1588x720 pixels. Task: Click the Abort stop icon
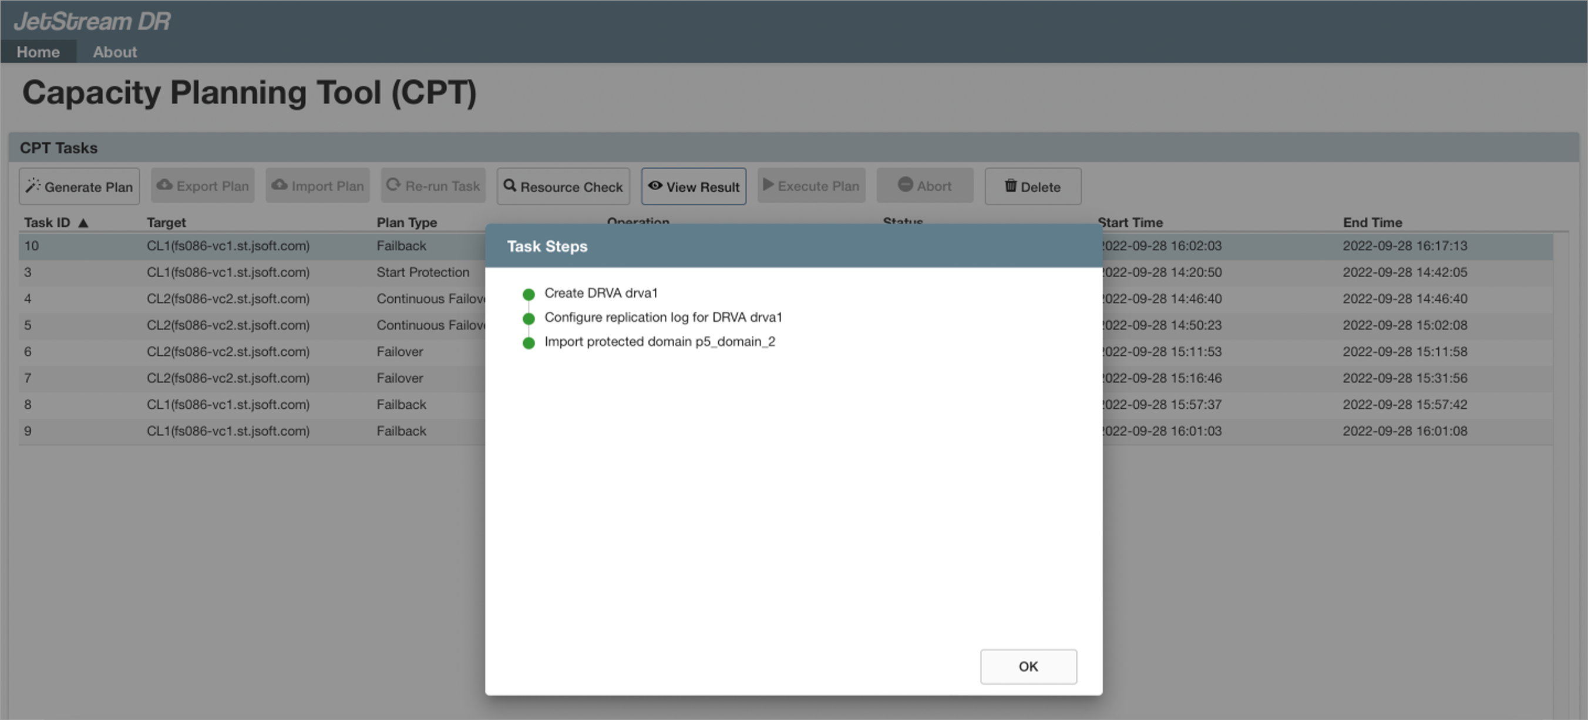(905, 185)
